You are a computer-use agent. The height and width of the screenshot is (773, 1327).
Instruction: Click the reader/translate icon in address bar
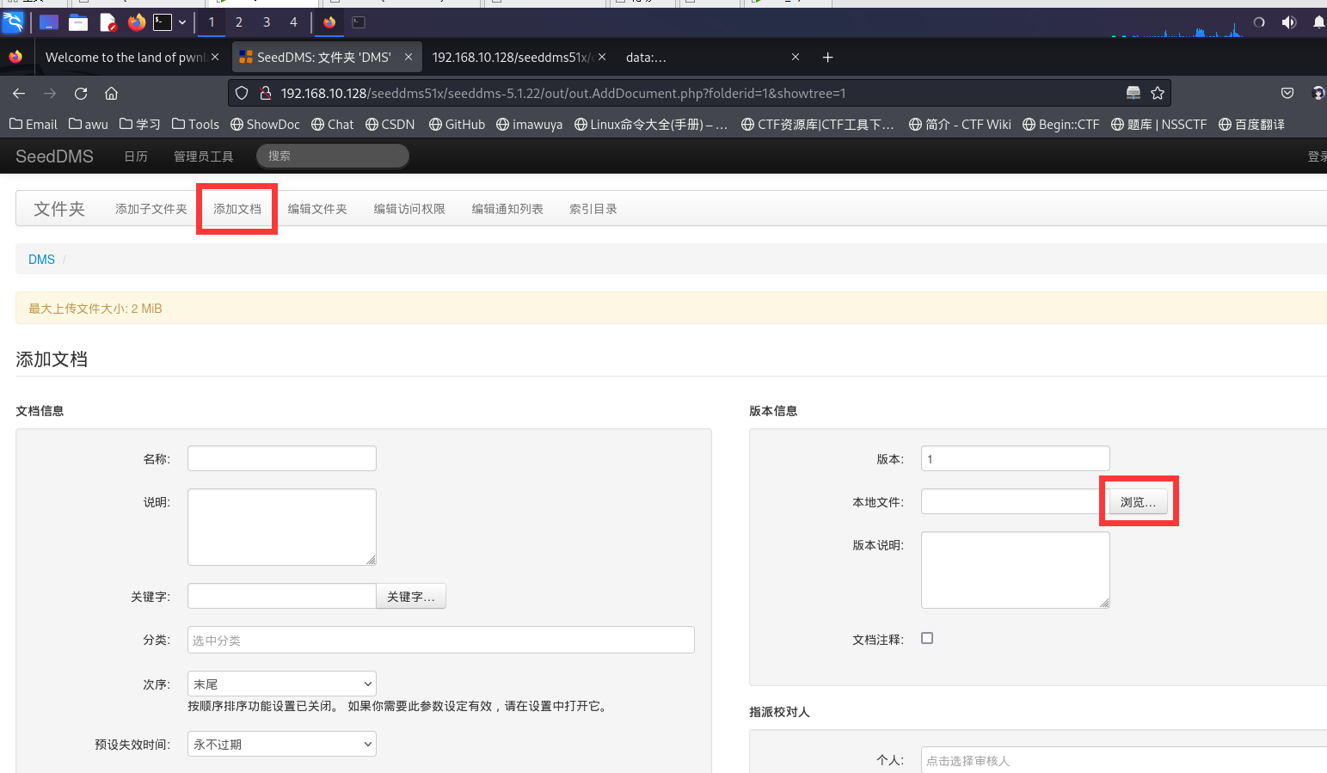pyautogui.click(x=1133, y=93)
